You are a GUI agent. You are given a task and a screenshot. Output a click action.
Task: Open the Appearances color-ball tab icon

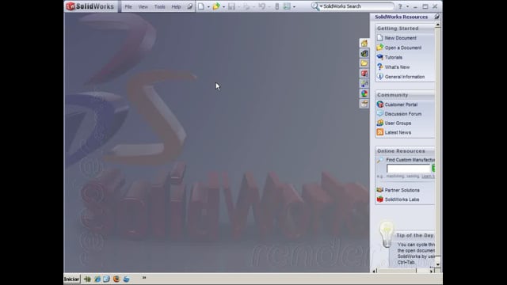tap(364, 93)
